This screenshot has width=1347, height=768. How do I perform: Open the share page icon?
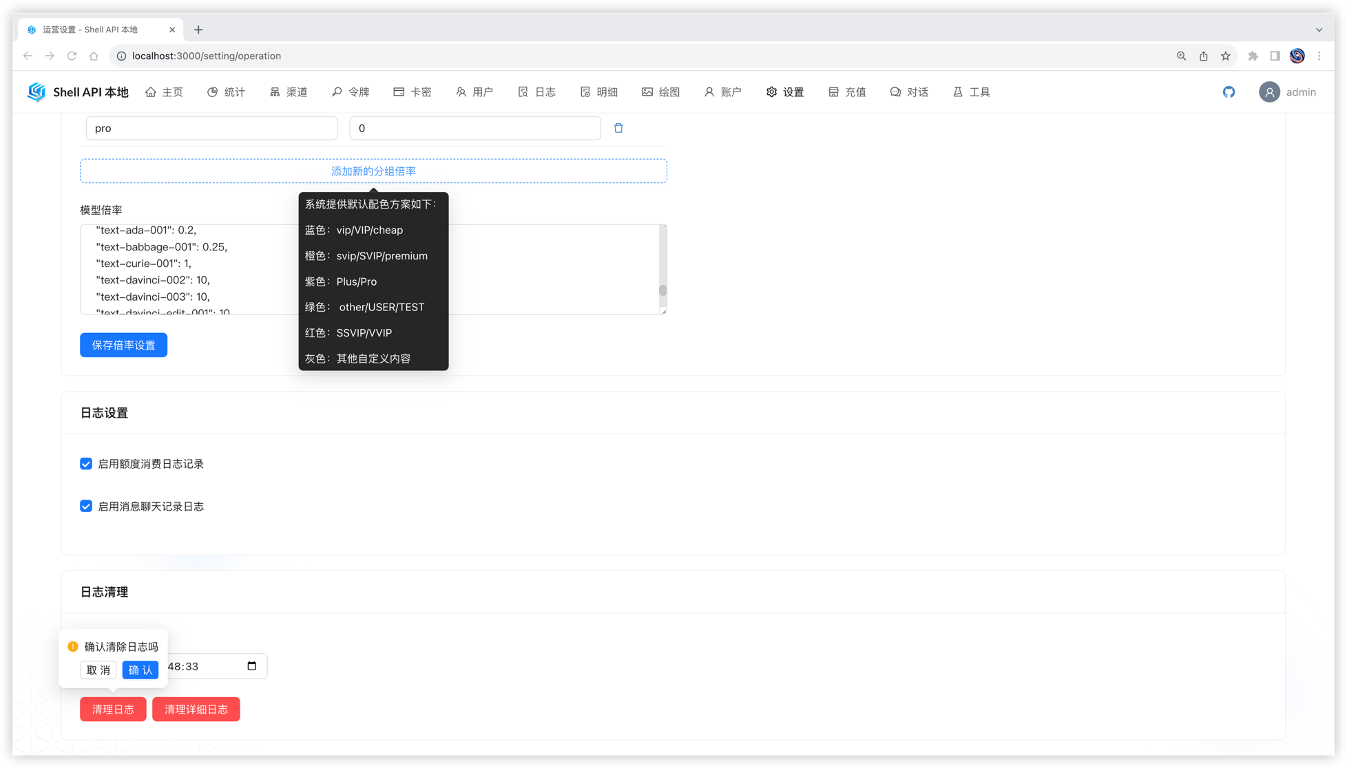point(1203,56)
